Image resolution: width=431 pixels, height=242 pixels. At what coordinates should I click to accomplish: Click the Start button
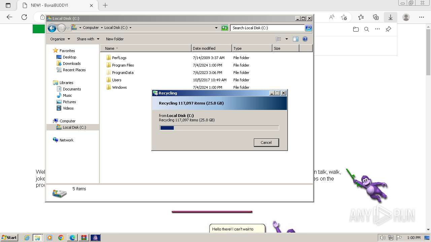pos(9,238)
